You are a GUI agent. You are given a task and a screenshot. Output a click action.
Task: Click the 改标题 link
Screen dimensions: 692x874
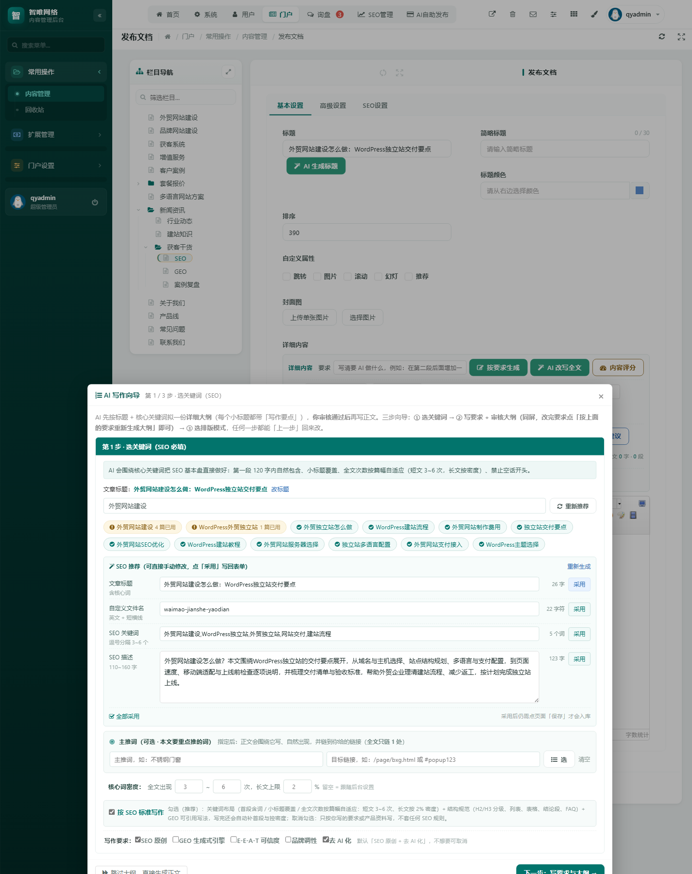pos(280,489)
